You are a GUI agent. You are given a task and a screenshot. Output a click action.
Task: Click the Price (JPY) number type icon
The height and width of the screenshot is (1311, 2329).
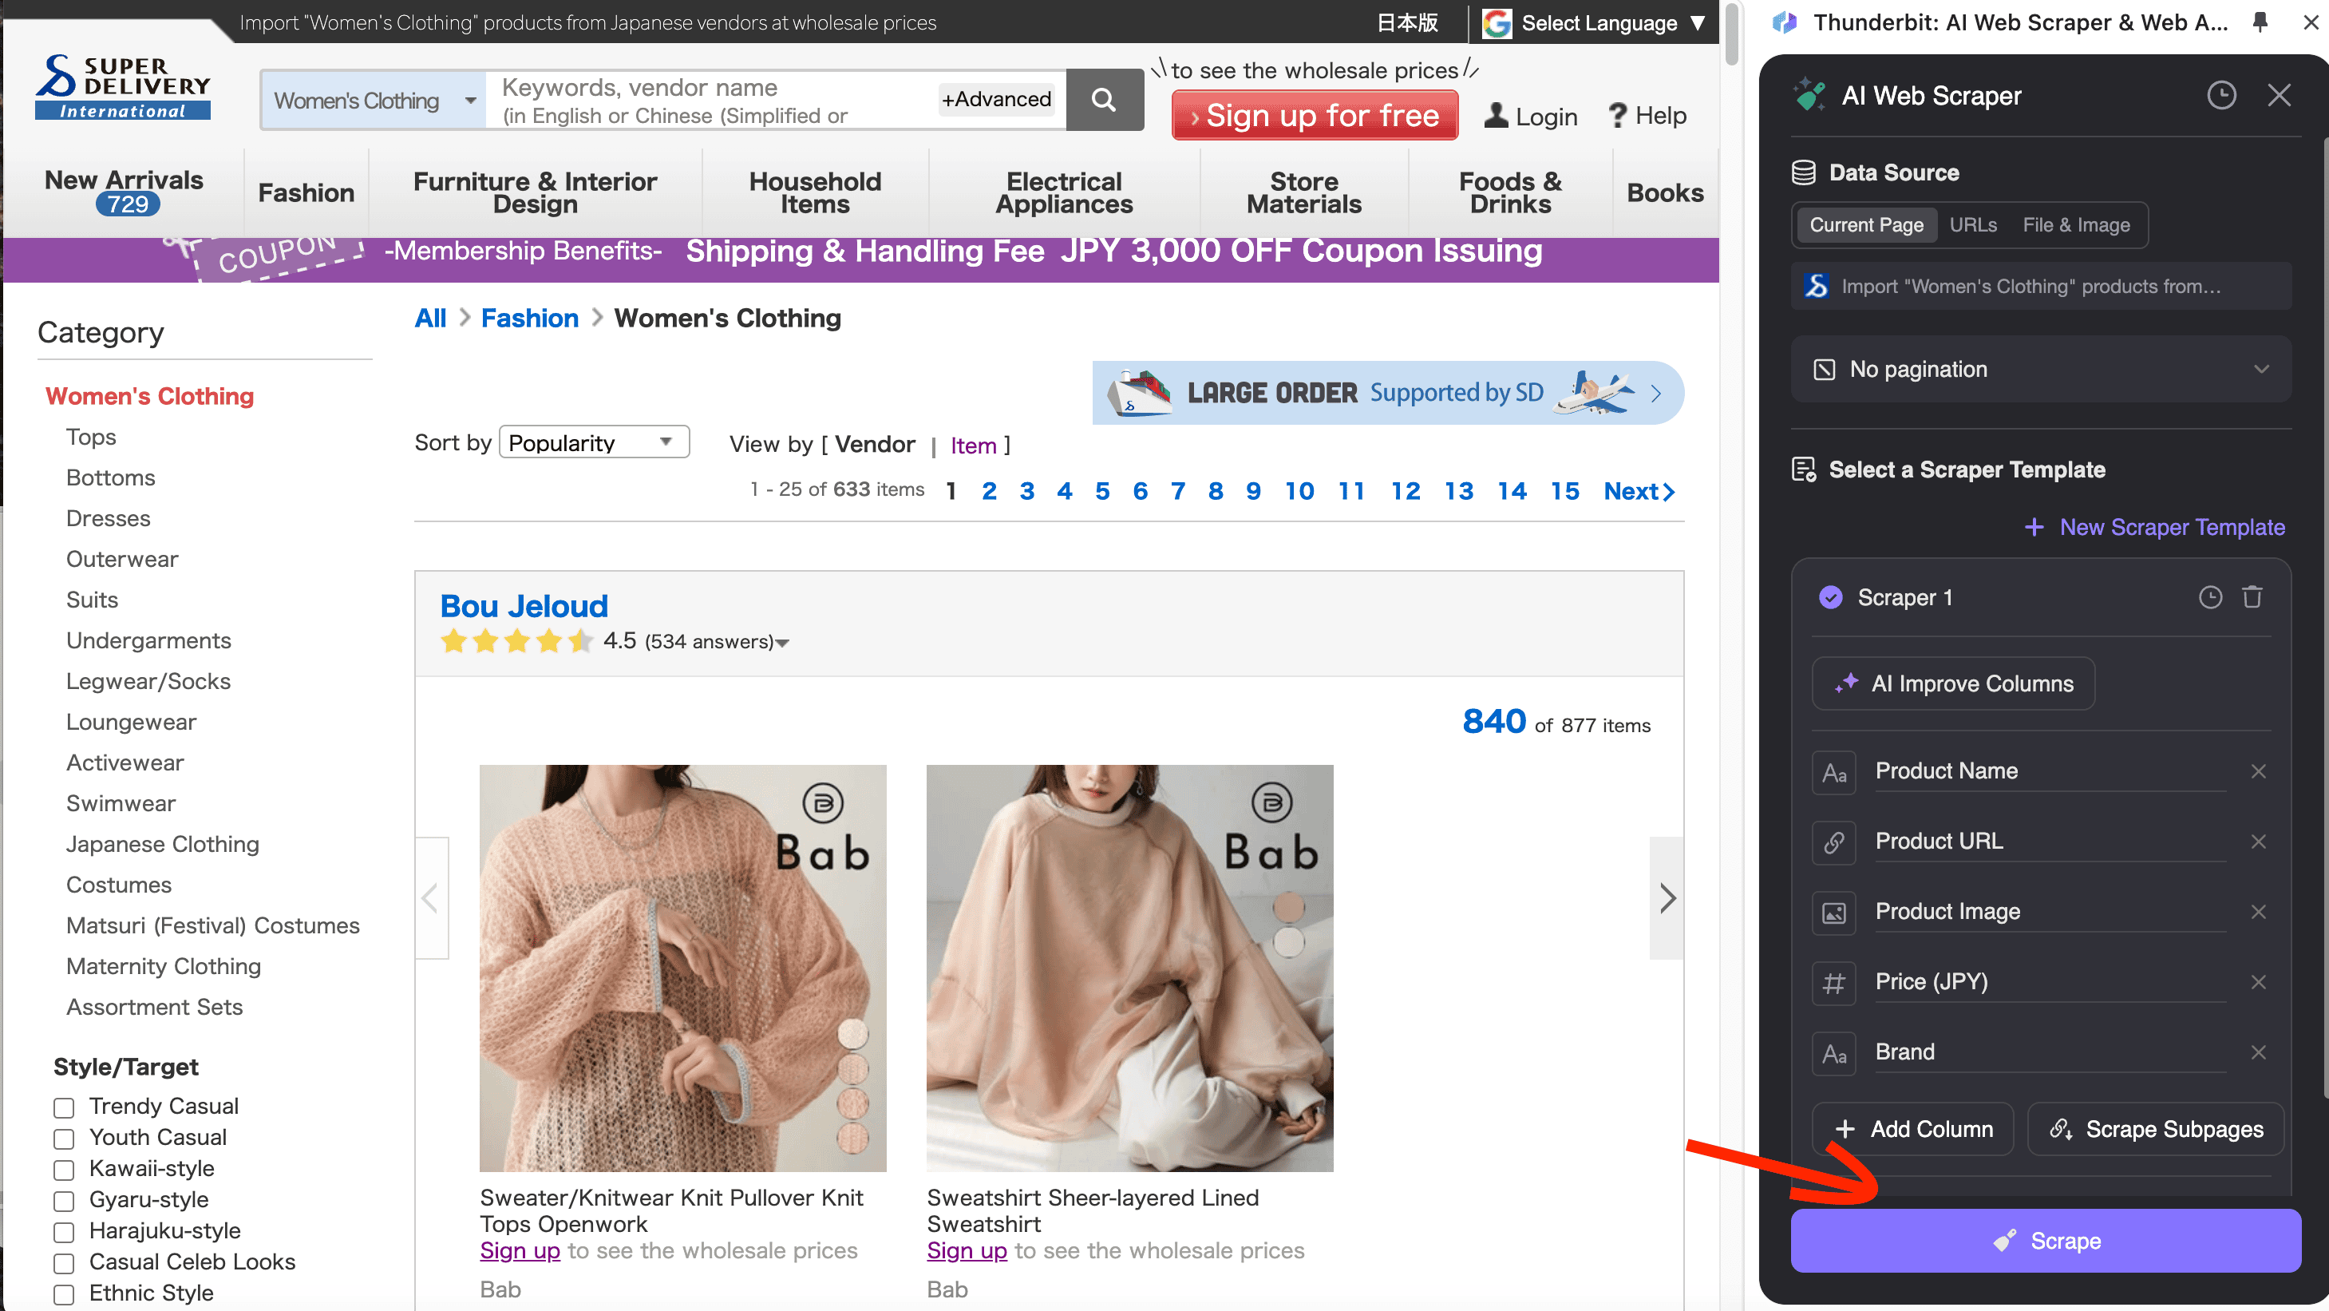click(1833, 983)
